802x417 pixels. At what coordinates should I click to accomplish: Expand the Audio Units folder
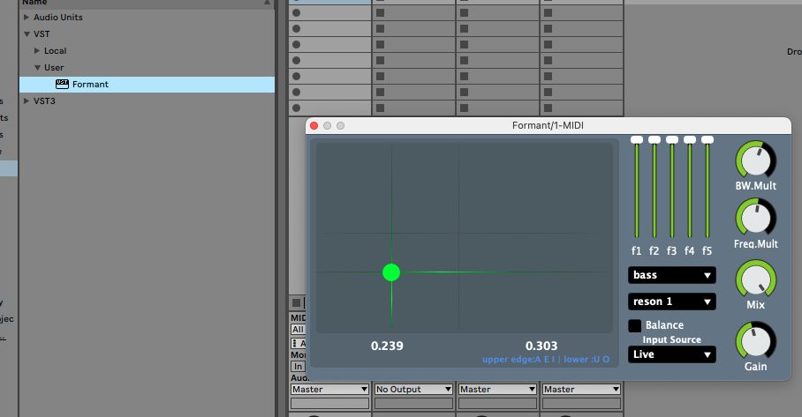(26, 18)
